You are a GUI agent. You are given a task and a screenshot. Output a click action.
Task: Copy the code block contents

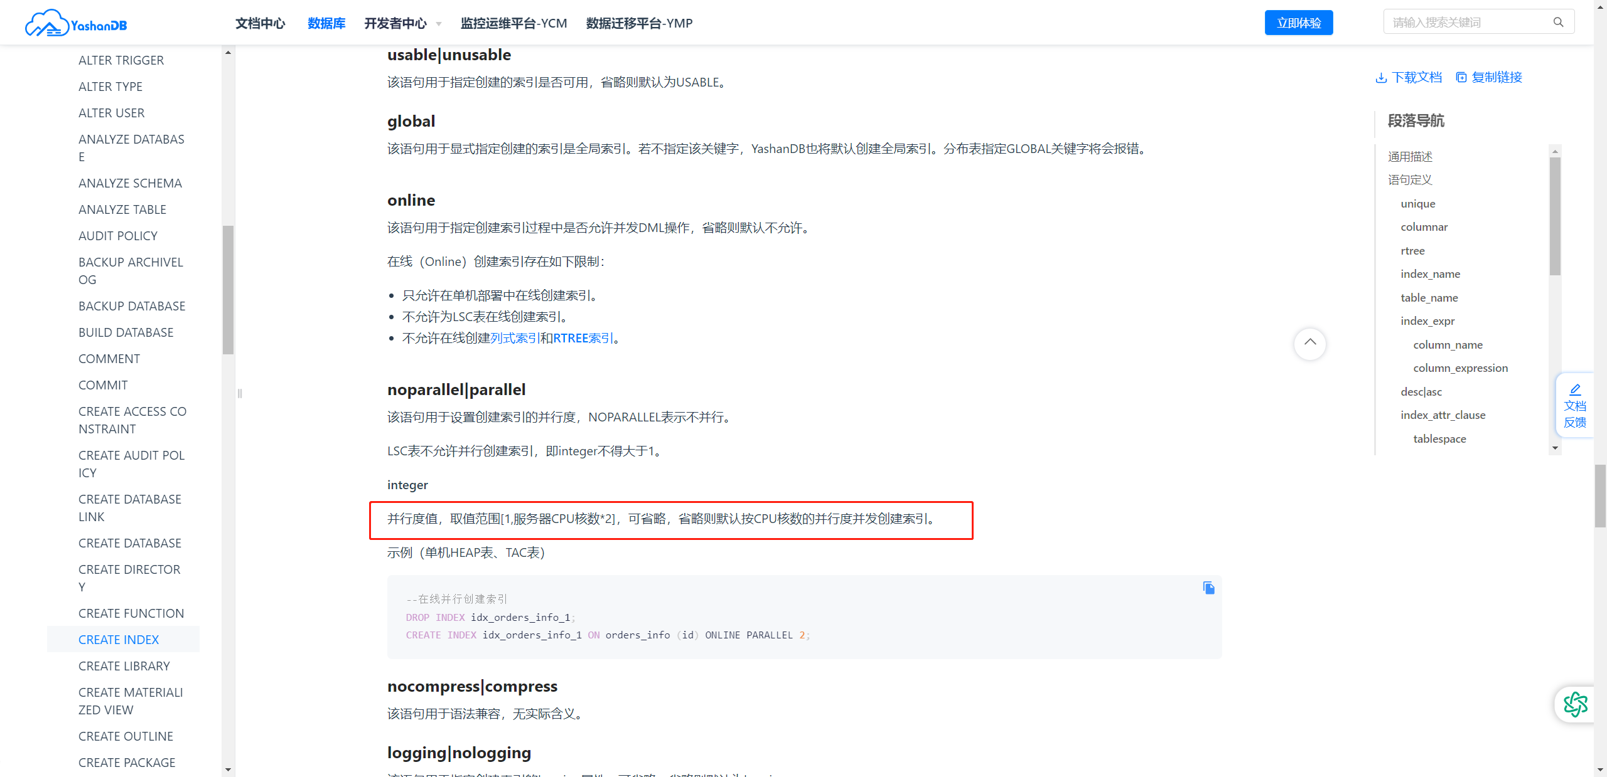pos(1208,588)
